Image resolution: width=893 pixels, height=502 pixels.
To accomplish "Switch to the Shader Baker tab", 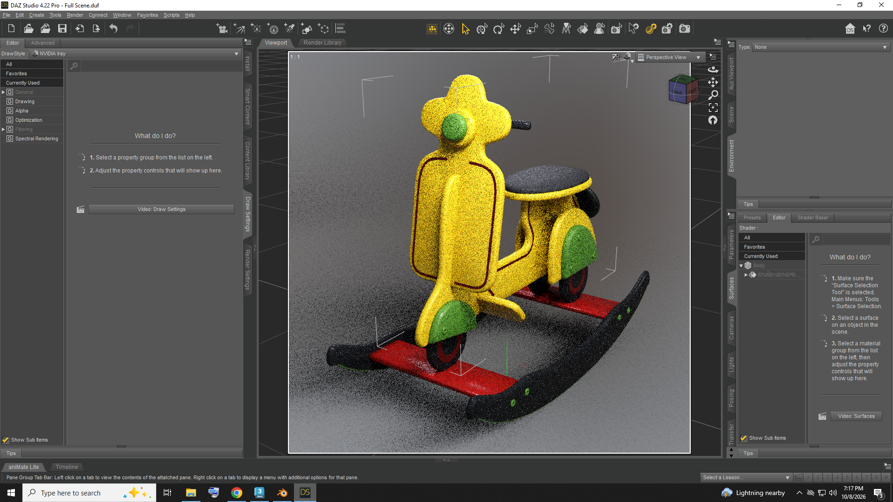I will click(x=813, y=218).
